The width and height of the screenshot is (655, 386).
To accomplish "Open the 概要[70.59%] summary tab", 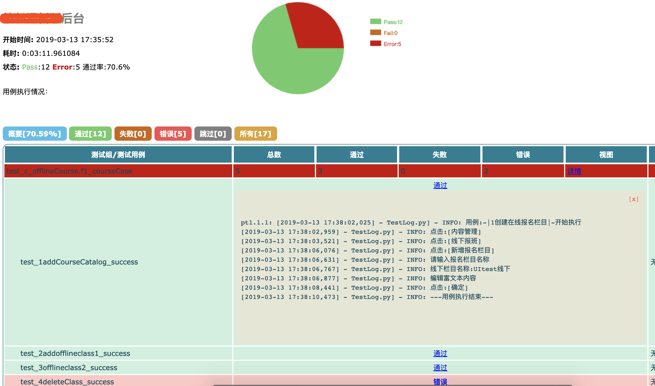I will pyautogui.click(x=35, y=134).
